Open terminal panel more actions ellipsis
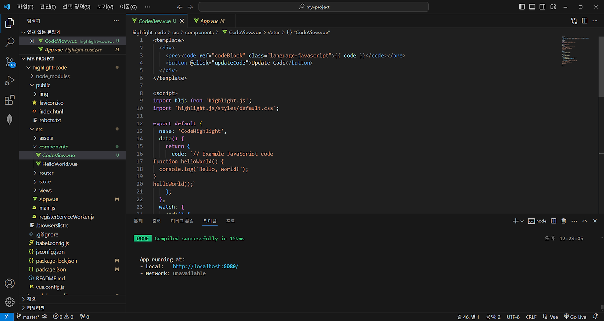The height and width of the screenshot is (321, 604). pyautogui.click(x=574, y=221)
